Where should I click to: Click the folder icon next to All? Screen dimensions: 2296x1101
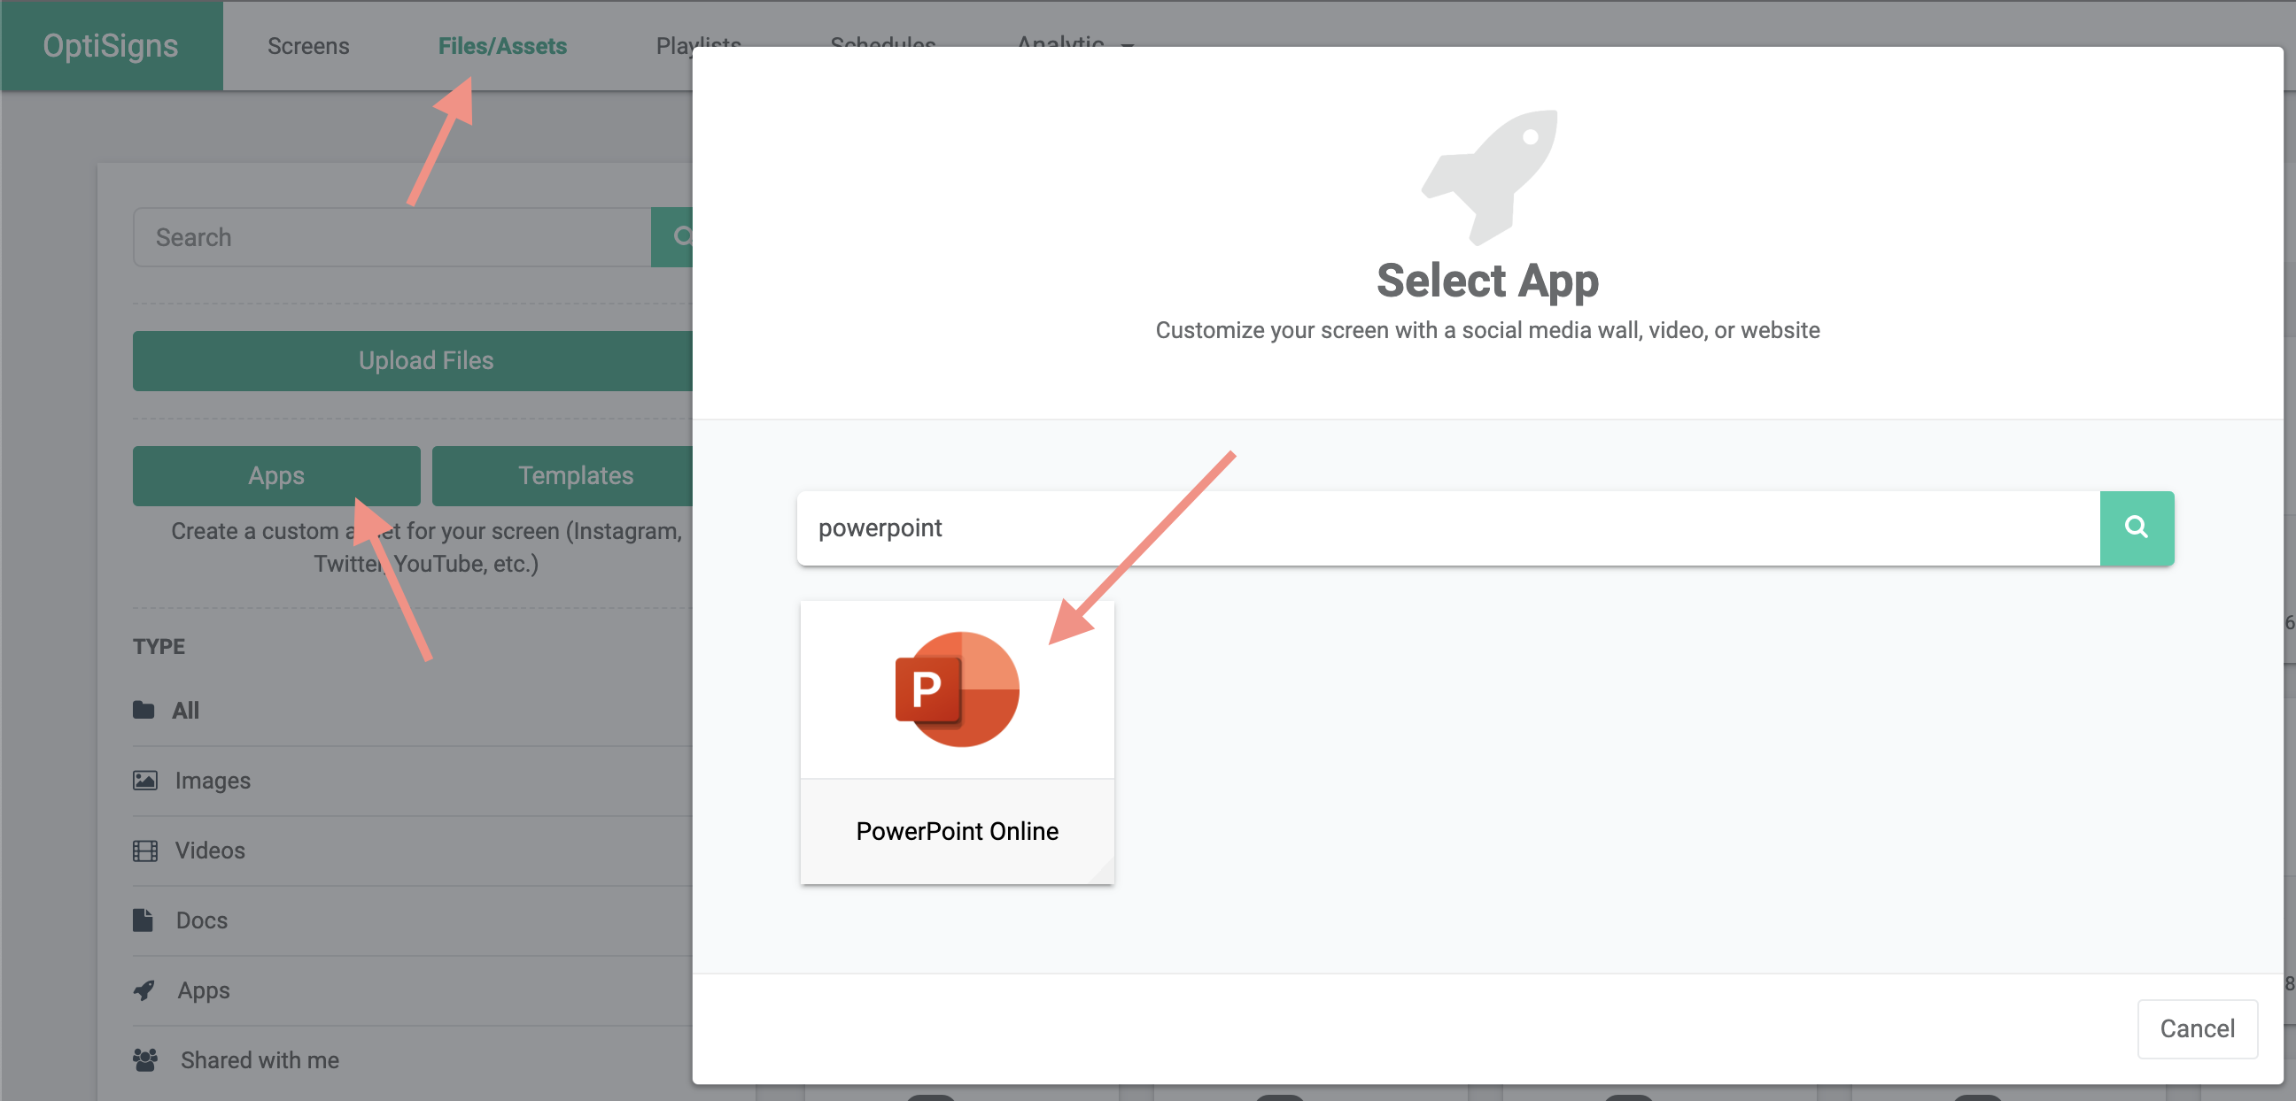coord(143,709)
